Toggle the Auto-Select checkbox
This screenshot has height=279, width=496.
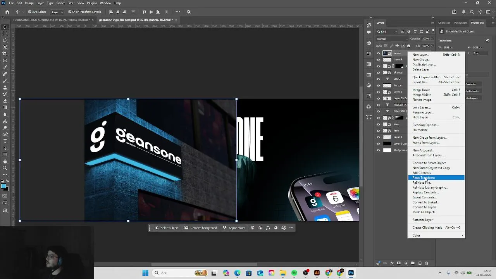29,12
